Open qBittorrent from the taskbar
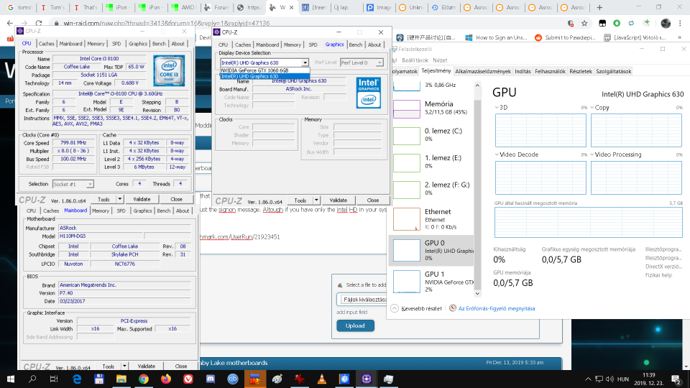The height and width of the screenshot is (388, 690). (x=233, y=379)
